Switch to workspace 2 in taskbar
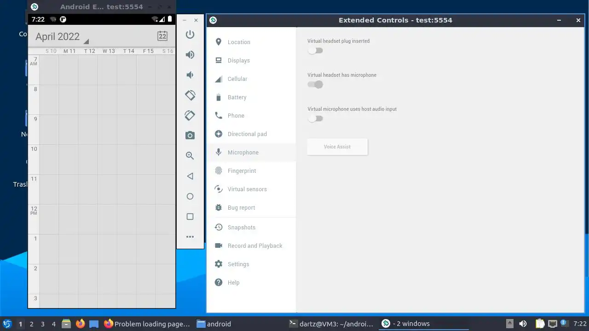589x331 pixels. (x=31, y=324)
